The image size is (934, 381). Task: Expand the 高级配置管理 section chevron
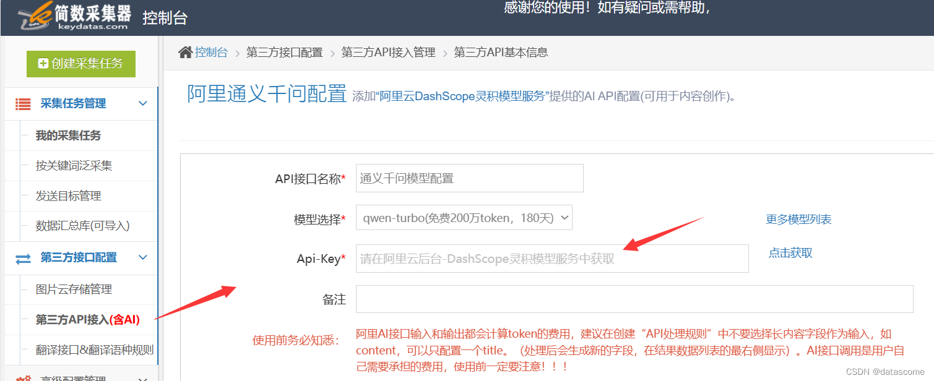click(143, 379)
